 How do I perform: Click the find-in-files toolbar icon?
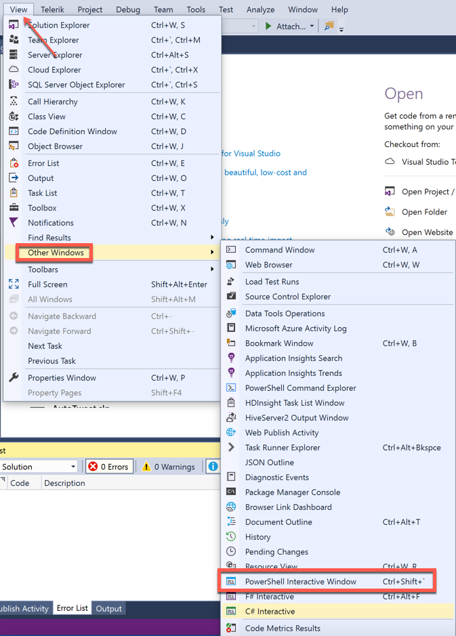(x=329, y=26)
